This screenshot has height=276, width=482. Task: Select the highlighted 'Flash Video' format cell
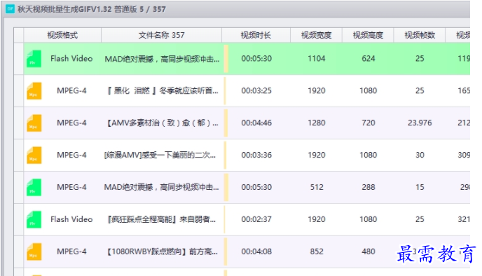coord(71,58)
